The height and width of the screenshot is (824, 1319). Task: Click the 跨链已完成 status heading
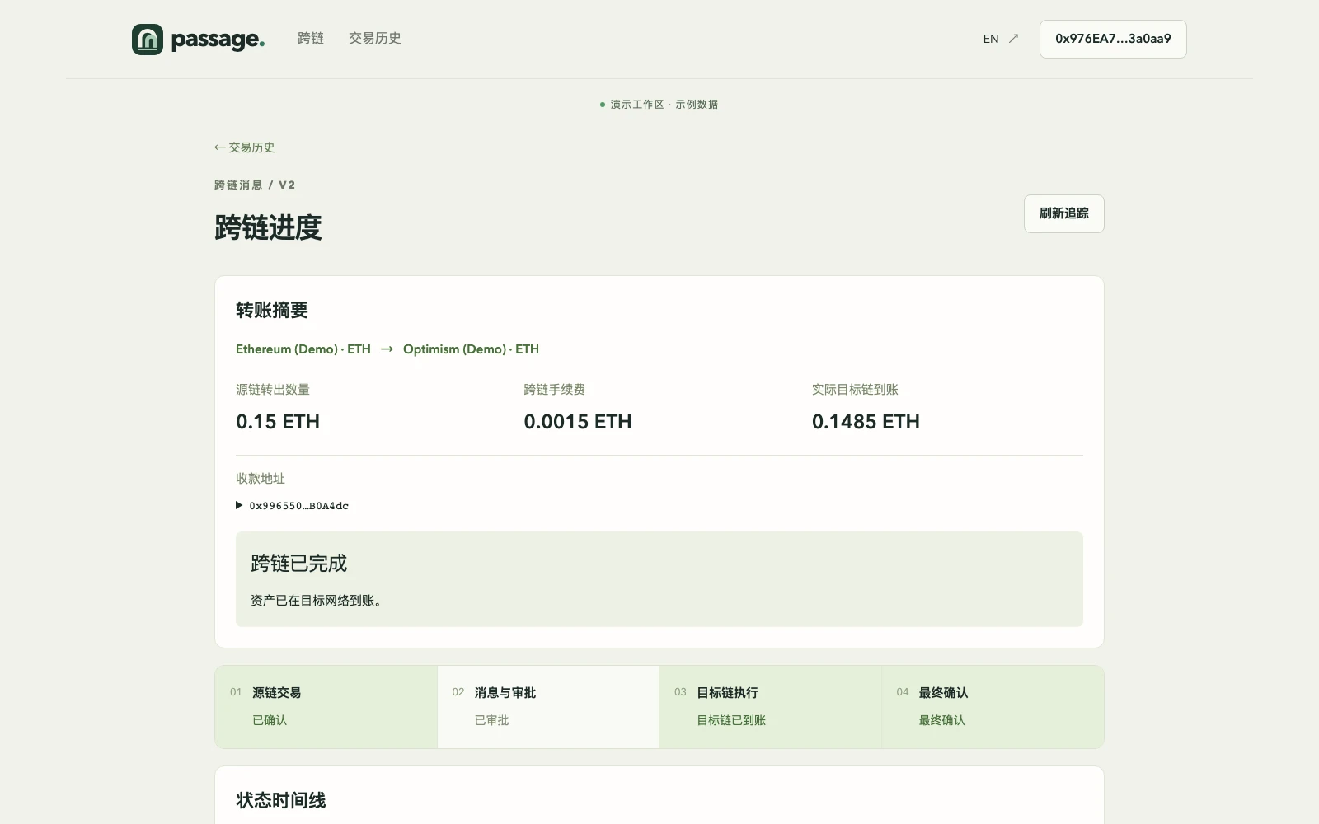[x=298, y=564]
